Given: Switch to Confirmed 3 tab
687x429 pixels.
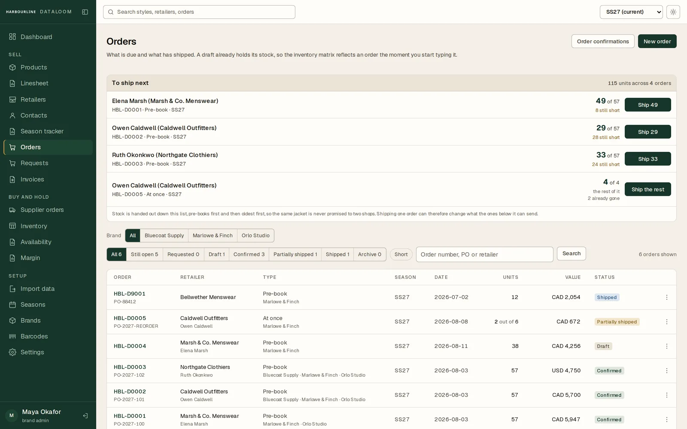Looking at the screenshot, I should (249, 254).
